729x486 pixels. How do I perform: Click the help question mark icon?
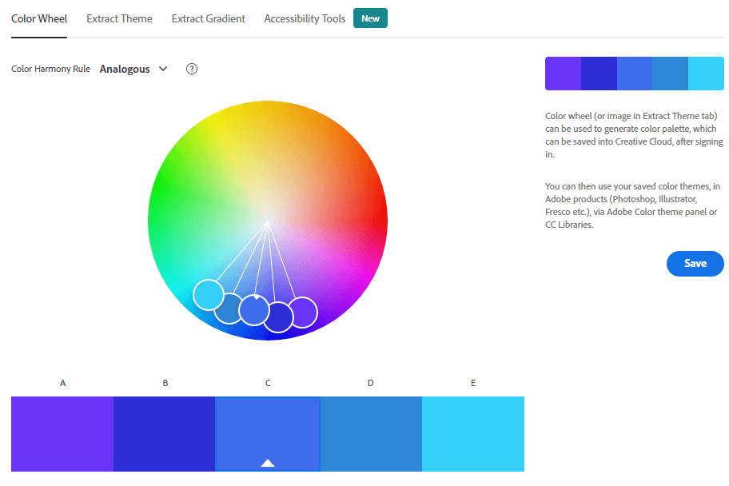(x=192, y=69)
